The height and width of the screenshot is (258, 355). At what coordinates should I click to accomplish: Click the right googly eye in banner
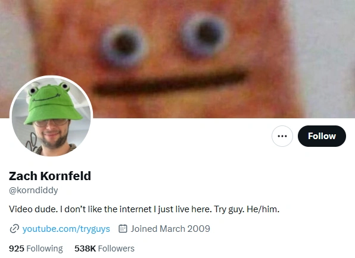coord(205,34)
